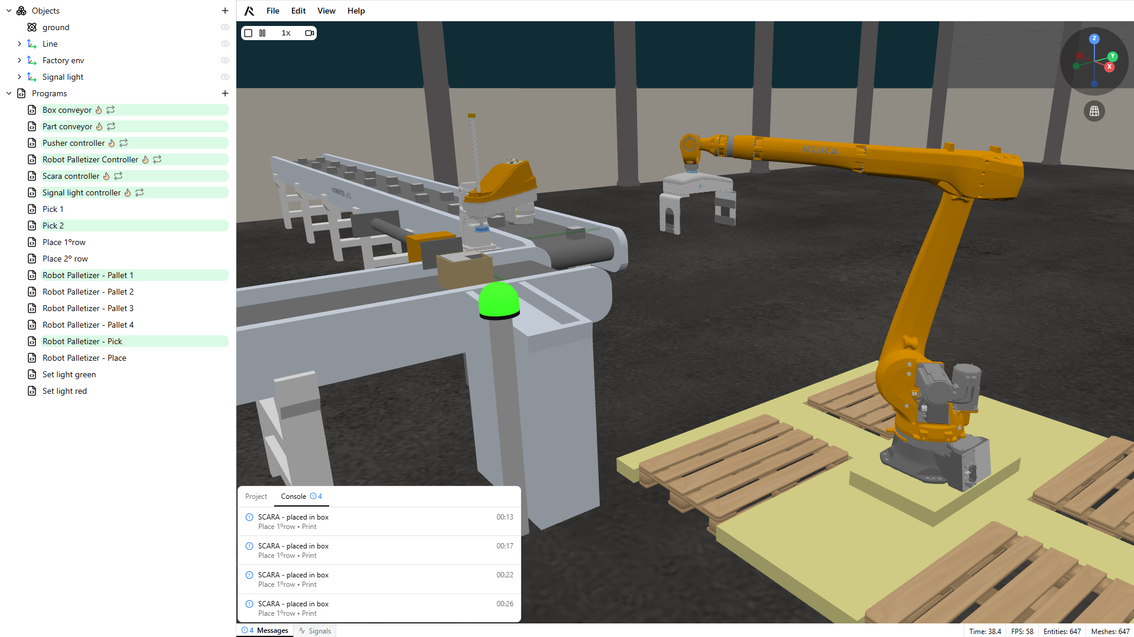Hide the ground object
Screen dimensions: 1134x637
click(225, 27)
